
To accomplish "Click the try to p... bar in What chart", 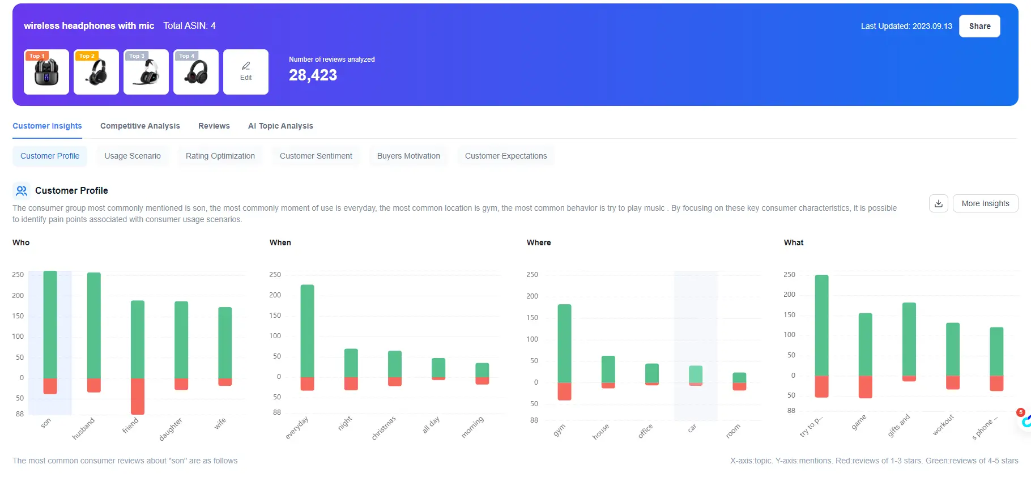I will (821, 336).
